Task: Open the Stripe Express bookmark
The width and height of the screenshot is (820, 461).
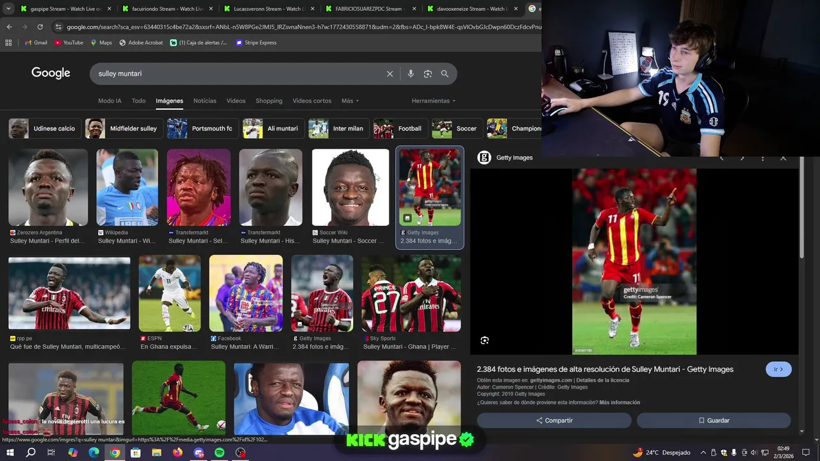Action: point(256,43)
